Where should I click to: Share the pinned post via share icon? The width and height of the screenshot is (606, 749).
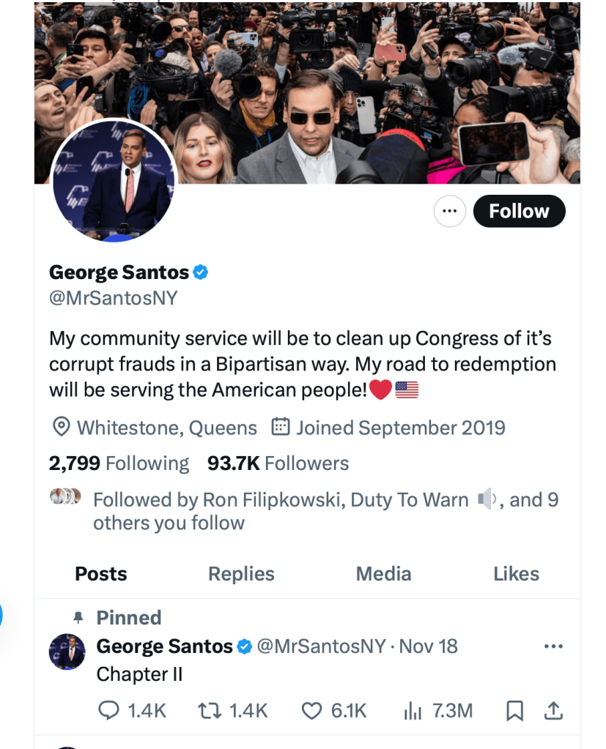pyautogui.click(x=554, y=710)
